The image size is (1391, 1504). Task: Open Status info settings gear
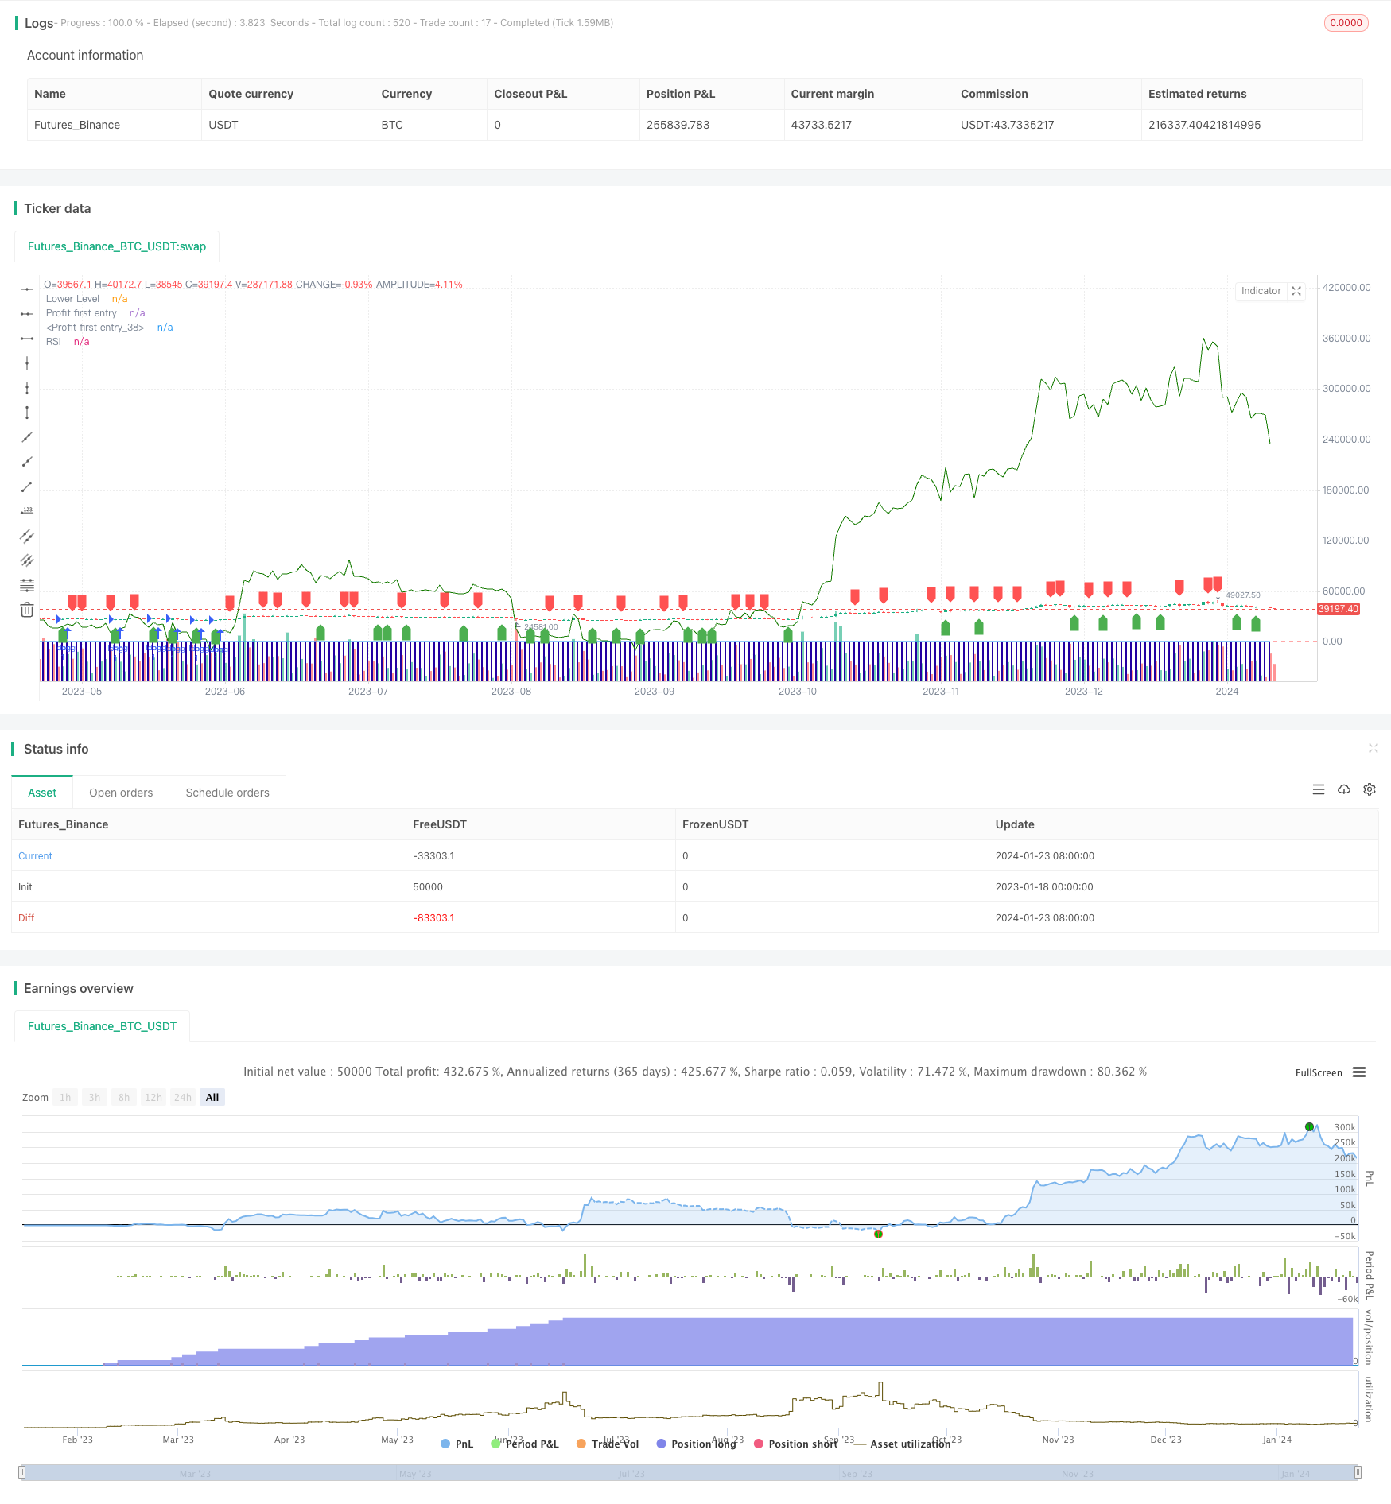click(1370, 789)
